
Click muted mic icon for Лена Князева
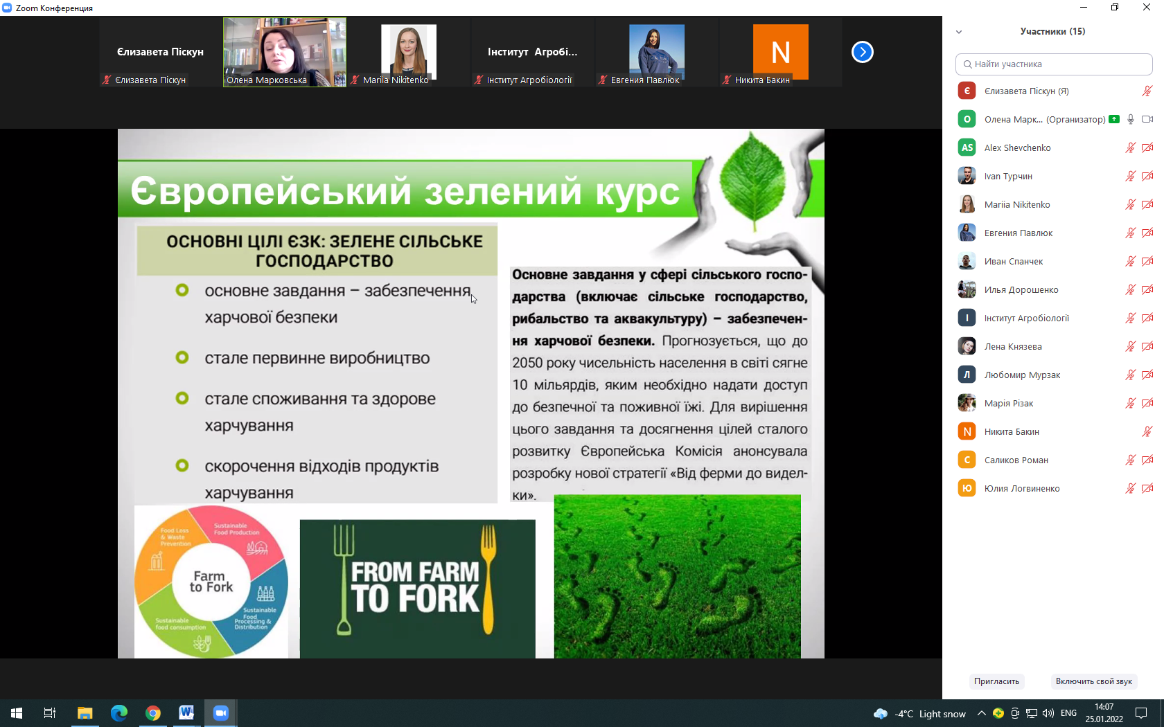(1131, 346)
